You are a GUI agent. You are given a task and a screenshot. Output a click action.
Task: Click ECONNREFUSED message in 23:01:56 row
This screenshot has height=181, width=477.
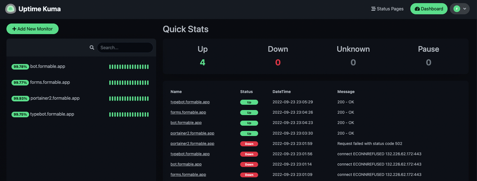(379, 154)
